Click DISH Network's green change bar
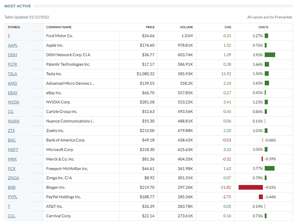296x224 pixels. point(270,55)
